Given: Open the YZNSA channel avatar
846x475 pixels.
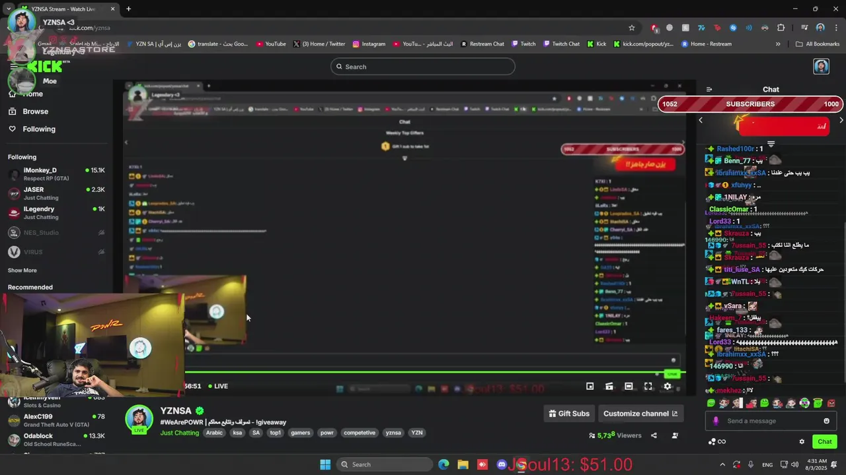Looking at the screenshot, I should pyautogui.click(x=139, y=419).
